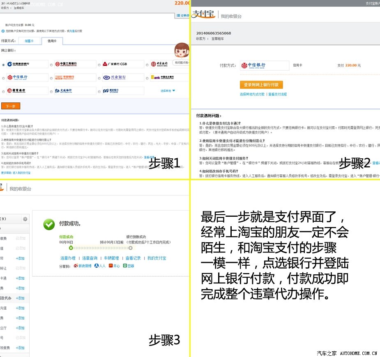Click the 中国建设银行 bank logo
Screen dimensions: 380x357
(x=18, y=64)
